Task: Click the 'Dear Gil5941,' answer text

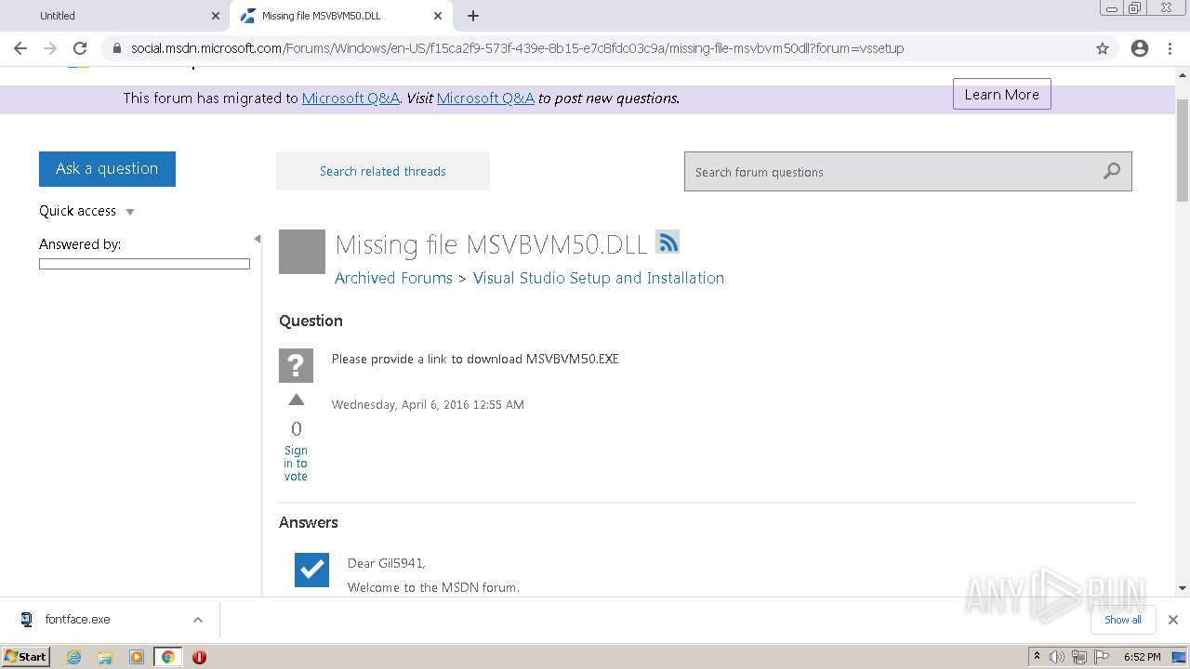Action: 386,563
